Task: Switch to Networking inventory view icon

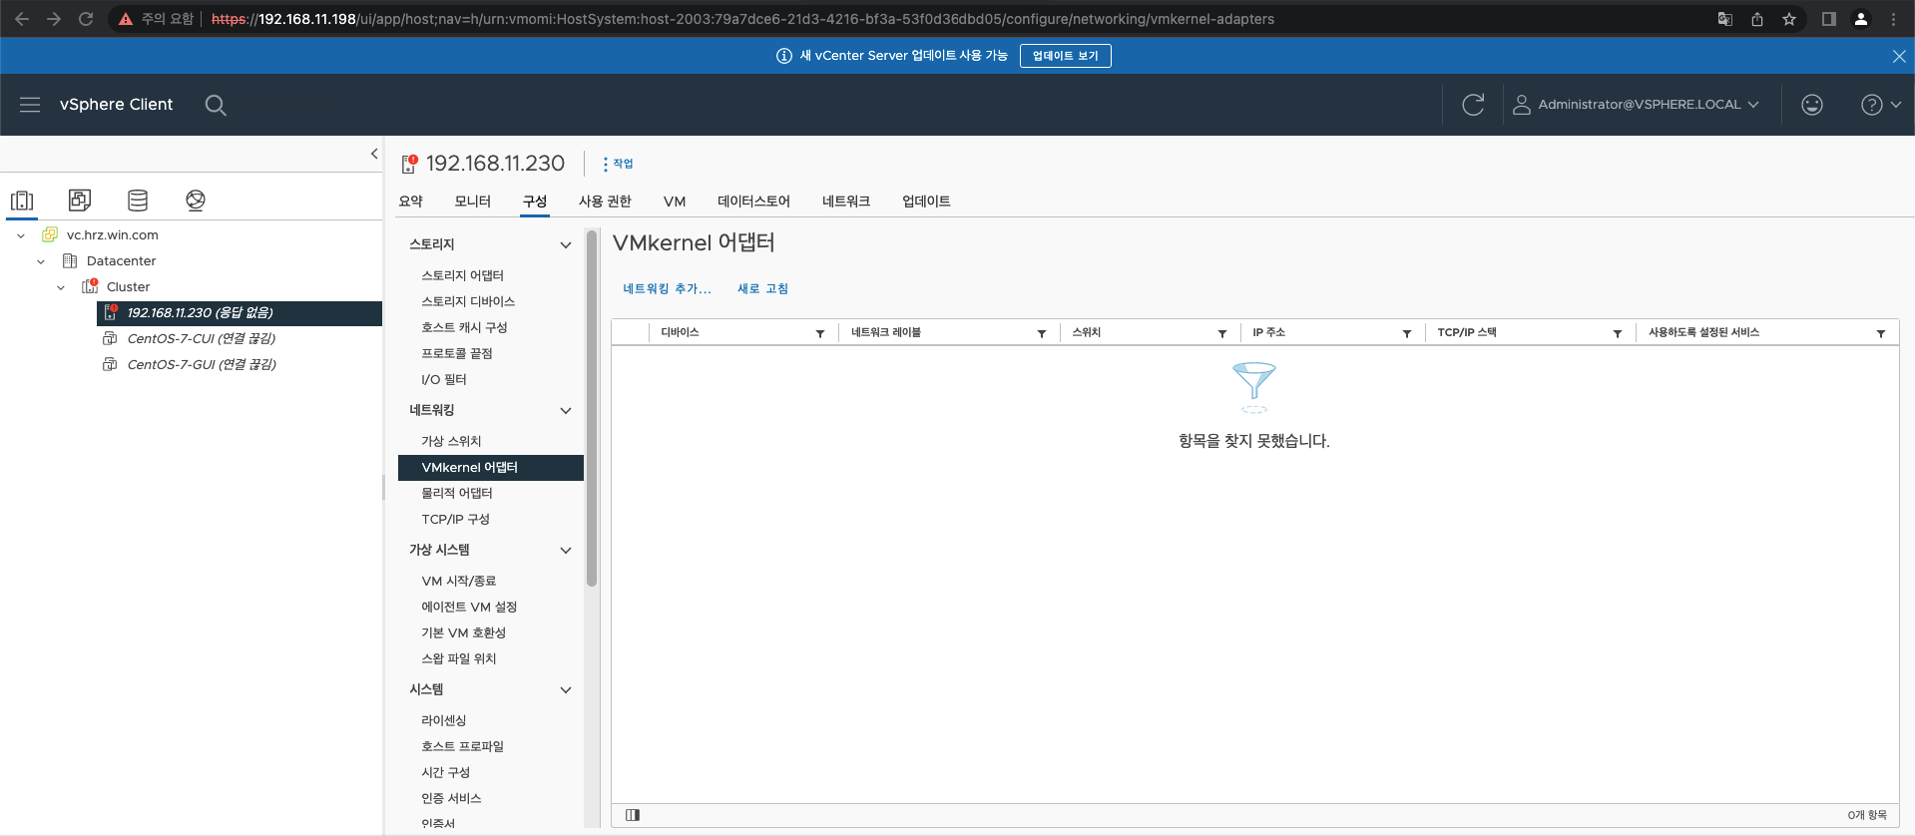Action: coord(196,201)
